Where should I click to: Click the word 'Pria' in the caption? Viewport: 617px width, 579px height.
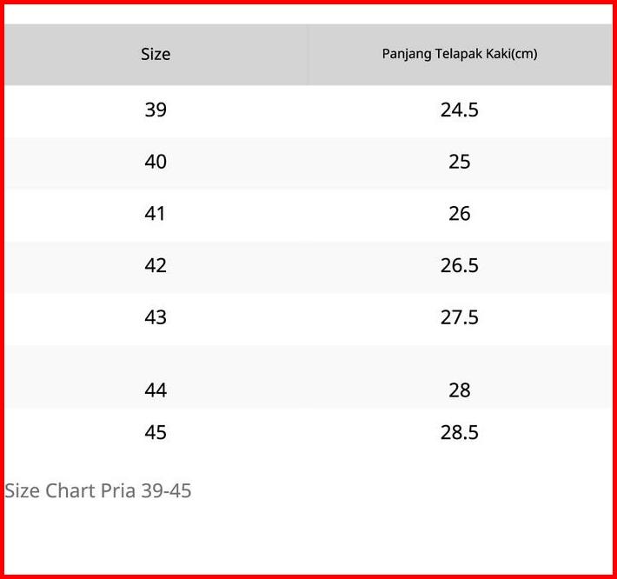point(117,491)
